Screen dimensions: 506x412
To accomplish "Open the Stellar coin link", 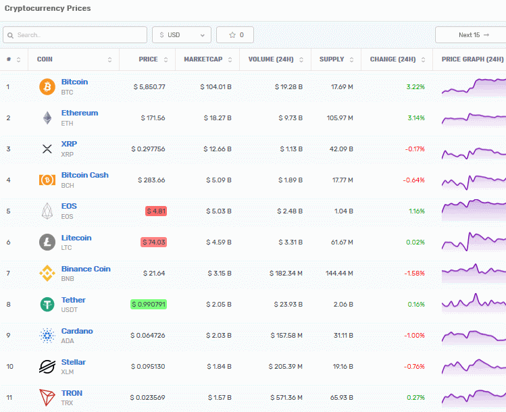I will (x=74, y=362).
